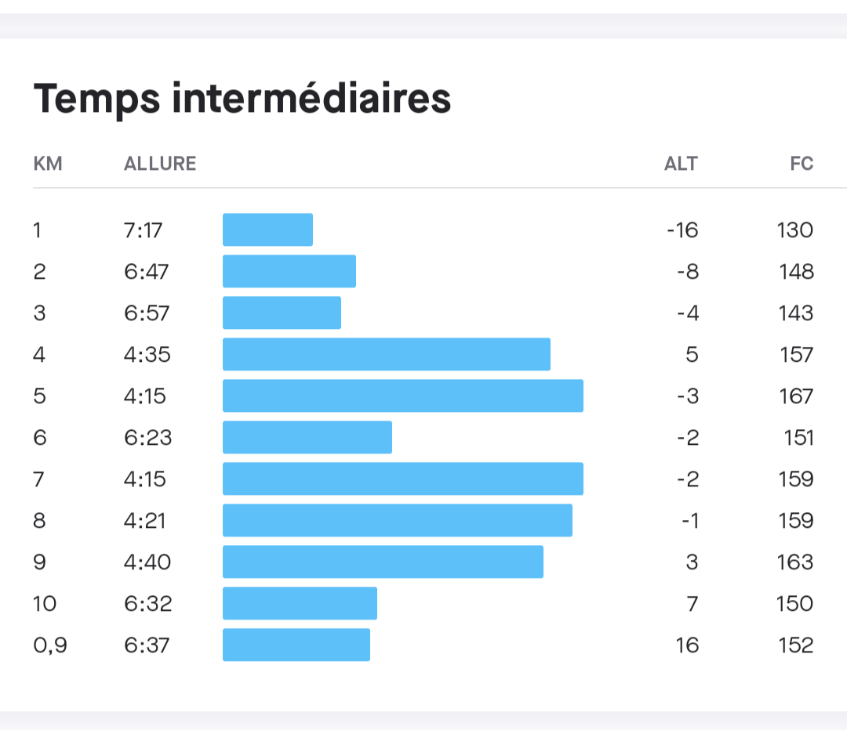This screenshot has width=847, height=730.
Task: Click the 7:17 pace value
Action: click(145, 230)
